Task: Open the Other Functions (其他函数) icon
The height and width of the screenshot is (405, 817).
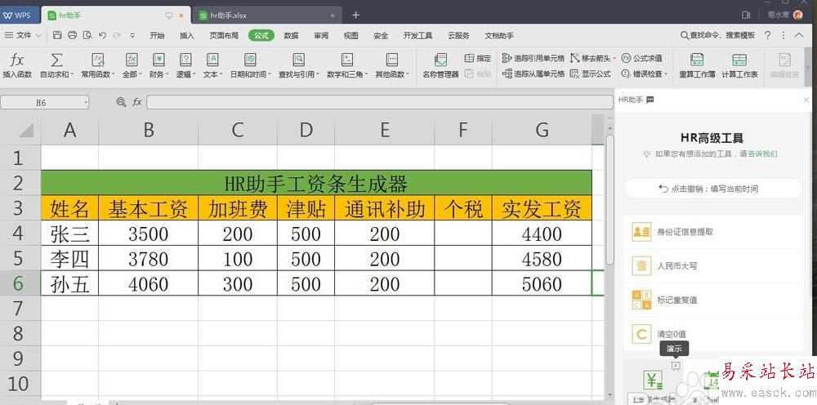Action: coord(392,60)
